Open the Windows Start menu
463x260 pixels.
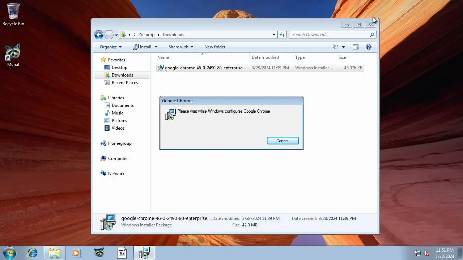point(9,253)
